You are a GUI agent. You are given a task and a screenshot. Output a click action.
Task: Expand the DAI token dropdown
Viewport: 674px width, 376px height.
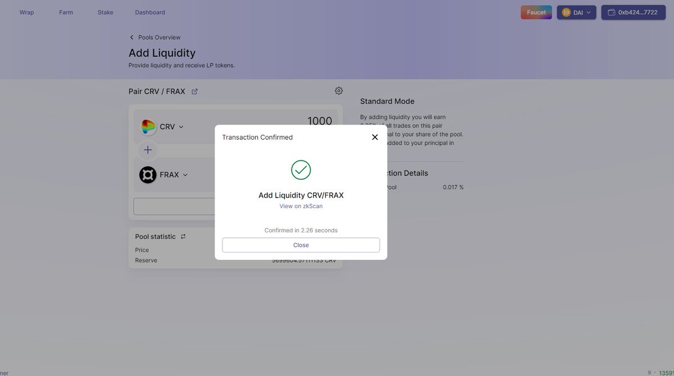pos(576,12)
